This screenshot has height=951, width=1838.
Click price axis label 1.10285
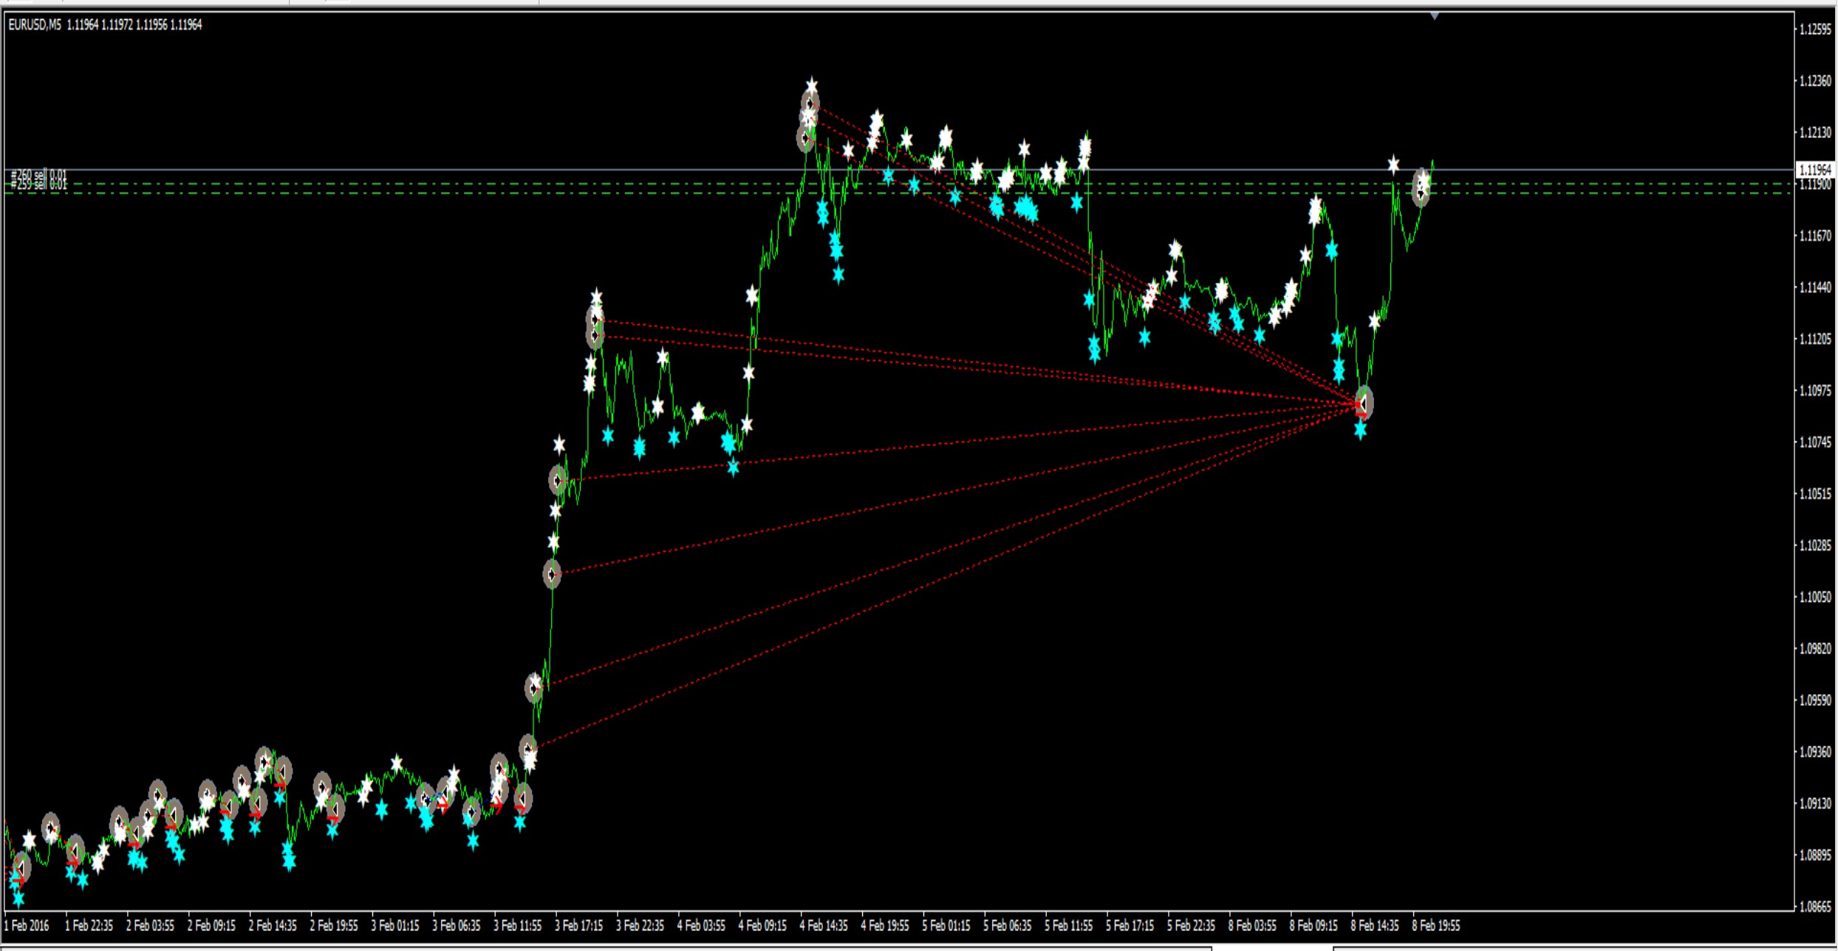[1815, 546]
